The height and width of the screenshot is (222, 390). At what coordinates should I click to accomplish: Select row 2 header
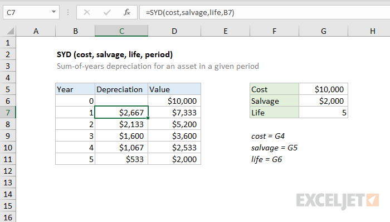[x=8, y=54]
